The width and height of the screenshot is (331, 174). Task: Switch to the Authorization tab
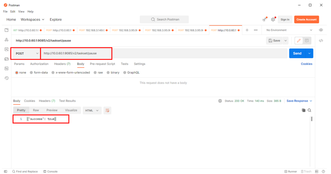(x=39, y=64)
